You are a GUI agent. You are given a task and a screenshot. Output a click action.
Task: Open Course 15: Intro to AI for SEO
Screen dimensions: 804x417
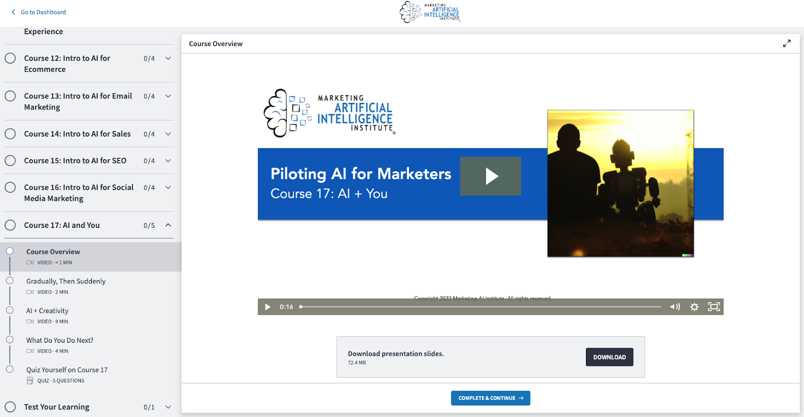(x=75, y=161)
